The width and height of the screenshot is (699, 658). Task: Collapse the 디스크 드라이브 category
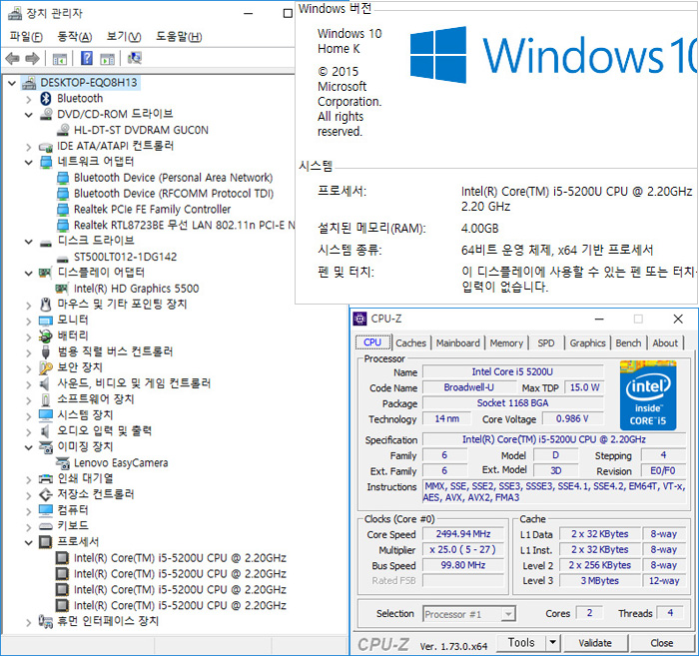[29, 242]
